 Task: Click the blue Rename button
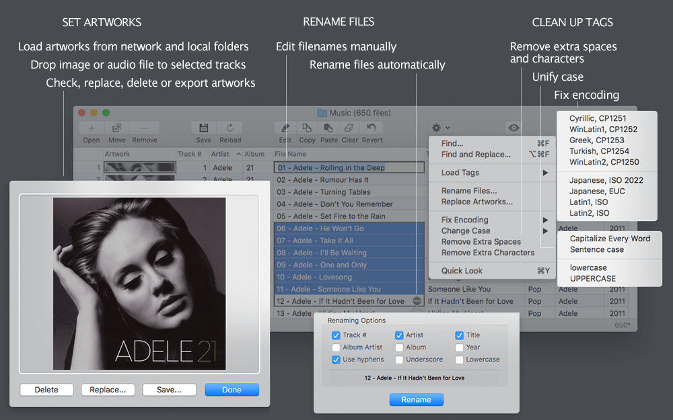point(416,400)
